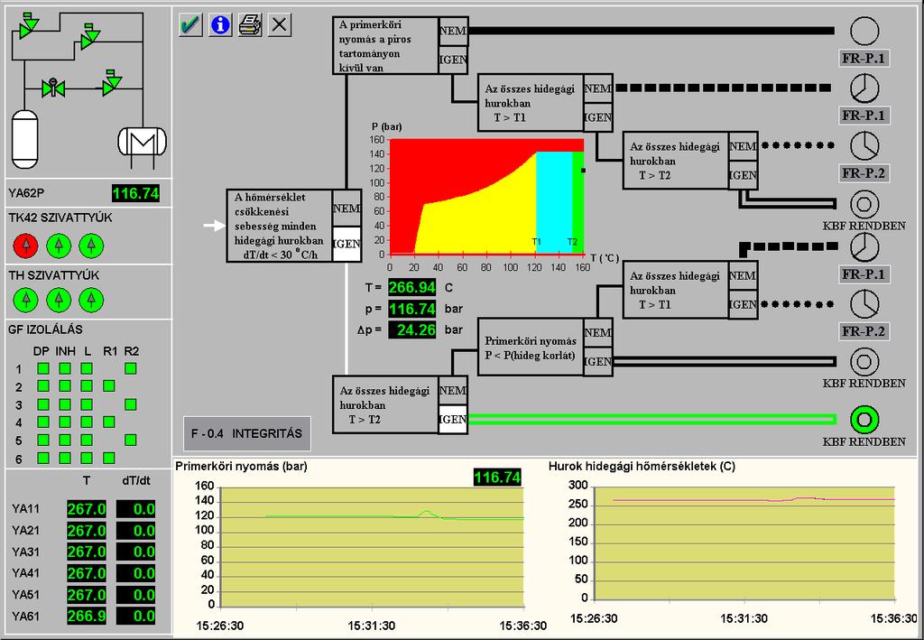This screenshot has height=640, width=924.
Task: Click the NEM box of 'Primerköri nyomás P < P(hideg korlát)'
Action: [598, 333]
